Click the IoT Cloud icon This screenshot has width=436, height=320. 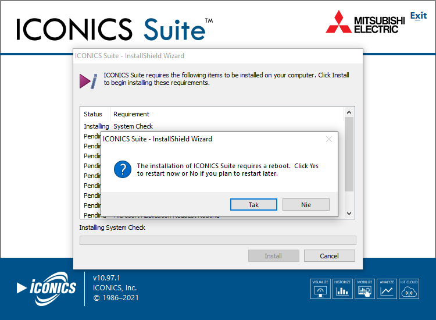click(x=409, y=289)
